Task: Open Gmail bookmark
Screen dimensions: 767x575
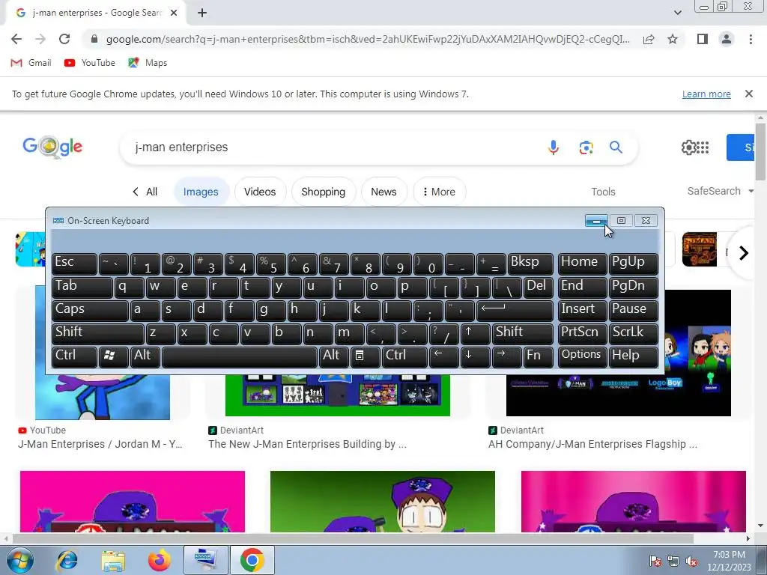Action: tap(31, 63)
